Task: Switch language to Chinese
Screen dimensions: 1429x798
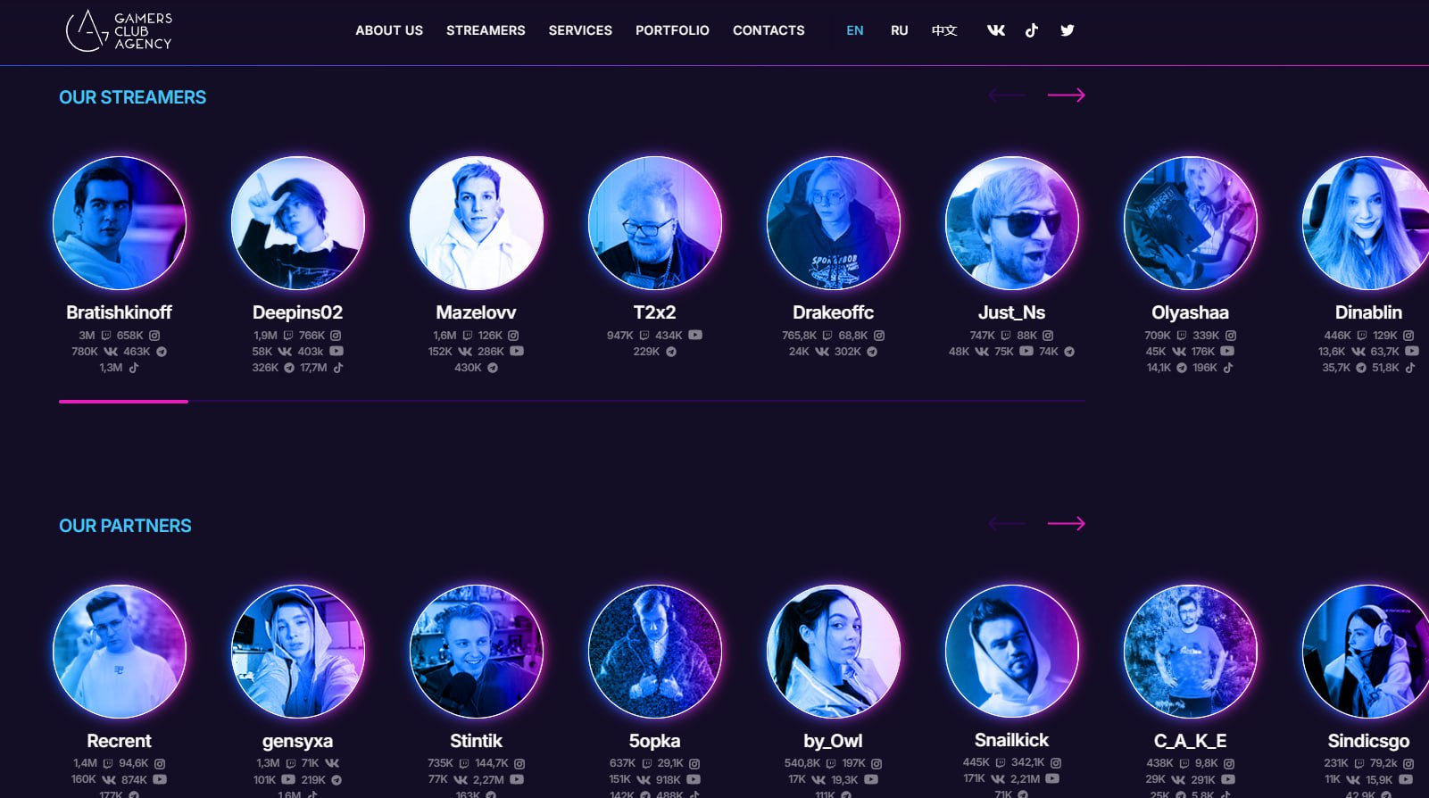Action: coord(944,30)
